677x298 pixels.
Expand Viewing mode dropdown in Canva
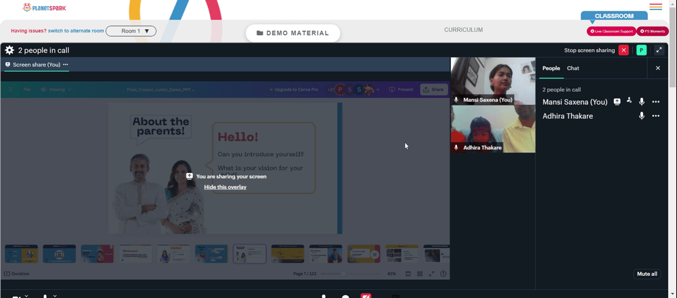(x=56, y=89)
